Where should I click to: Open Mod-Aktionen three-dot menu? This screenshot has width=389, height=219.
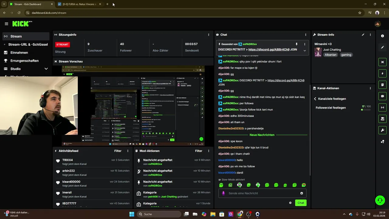(x=208, y=151)
